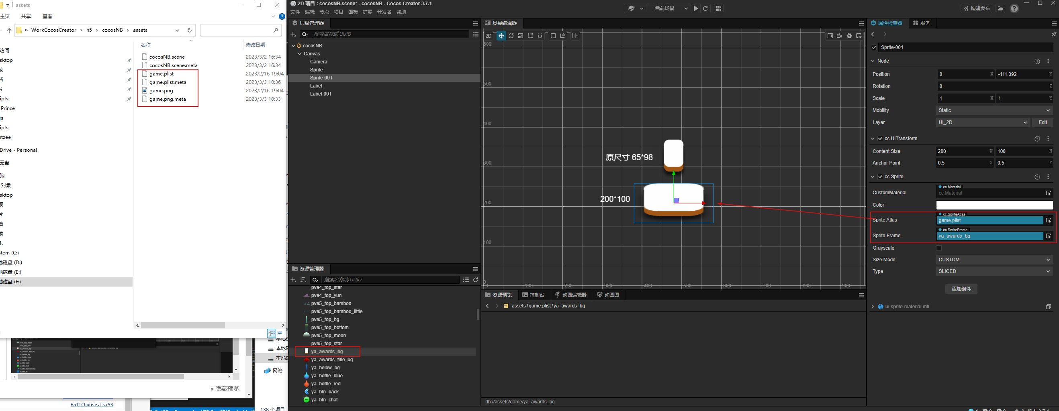Open the Size Mode dropdown

pyautogui.click(x=994, y=260)
